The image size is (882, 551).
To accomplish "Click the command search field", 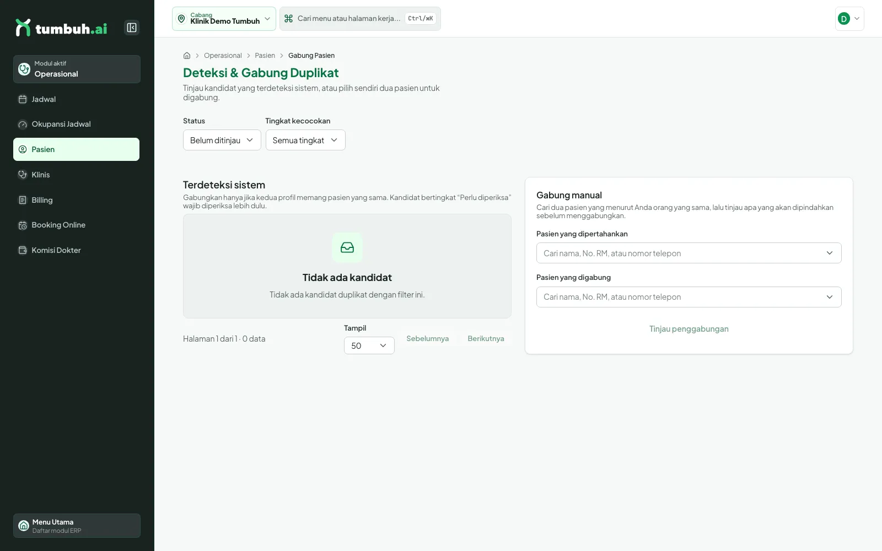I will (x=360, y=19).
